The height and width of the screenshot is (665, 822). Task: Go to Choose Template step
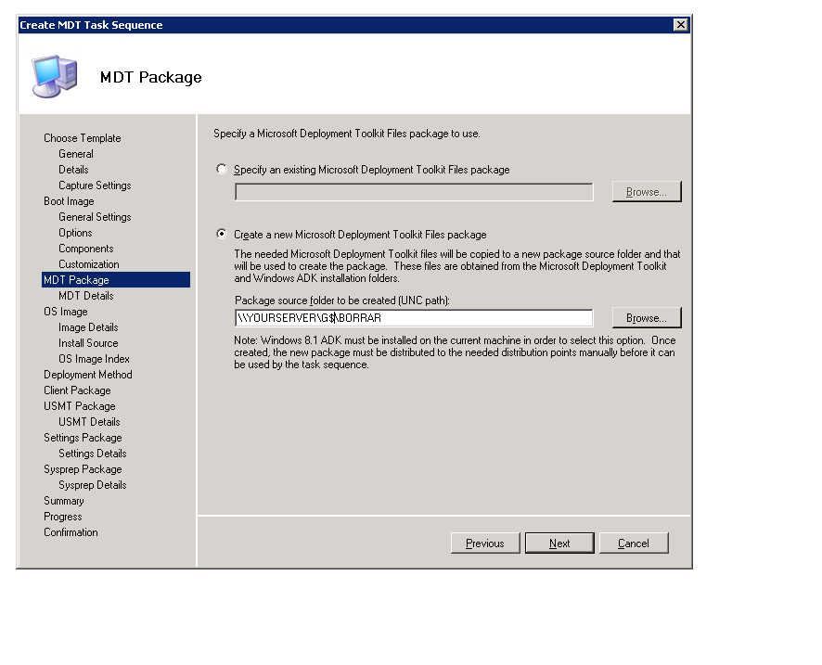pyautogui.click(x=82, y=138)
